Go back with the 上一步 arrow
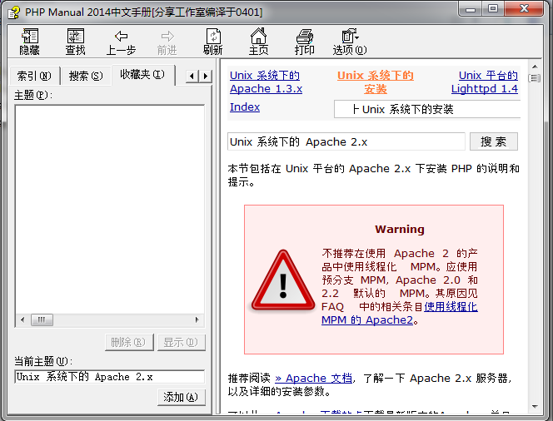The height and width of the screenshot is (421, 553). click(x=121, y=42)
